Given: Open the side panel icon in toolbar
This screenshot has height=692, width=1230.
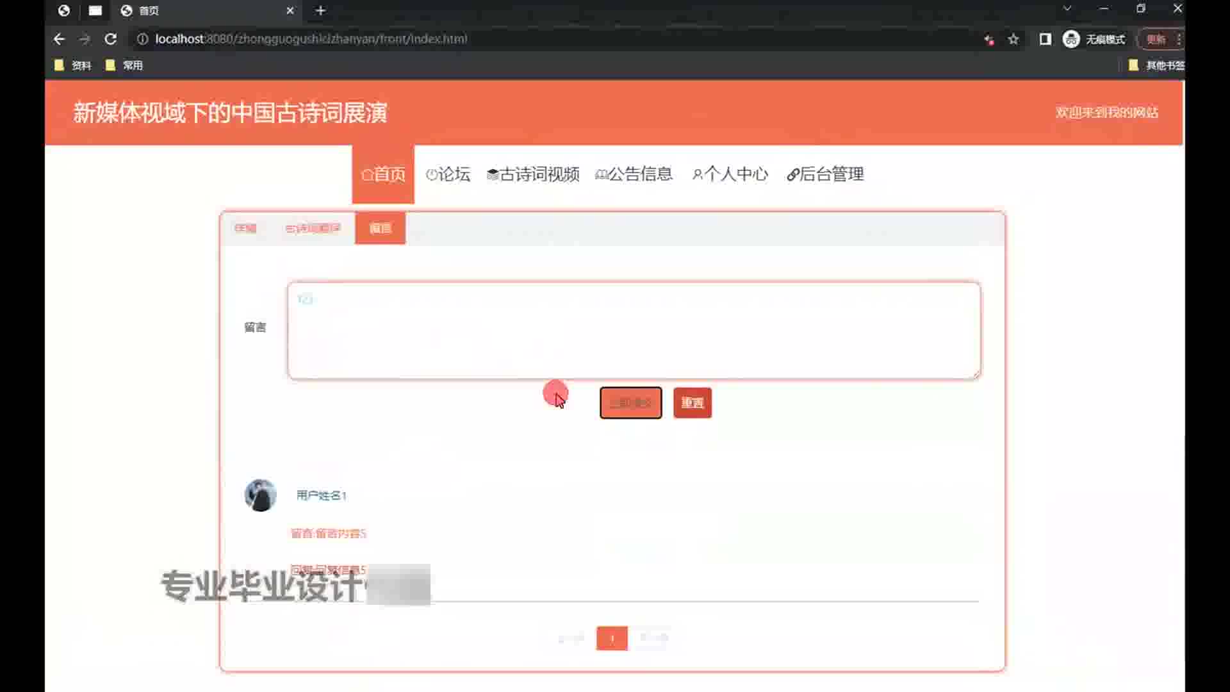Looking at the screenshot, I should coord(1045,39).
